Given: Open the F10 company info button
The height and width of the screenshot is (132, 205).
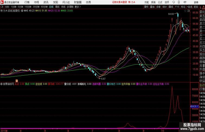Looking at the screenshot, I should point(177,7).
